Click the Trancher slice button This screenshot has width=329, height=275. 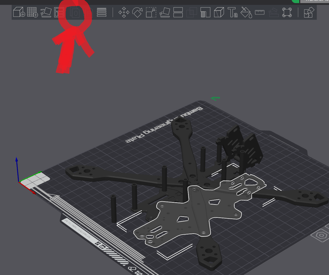(x=316, y=1)
